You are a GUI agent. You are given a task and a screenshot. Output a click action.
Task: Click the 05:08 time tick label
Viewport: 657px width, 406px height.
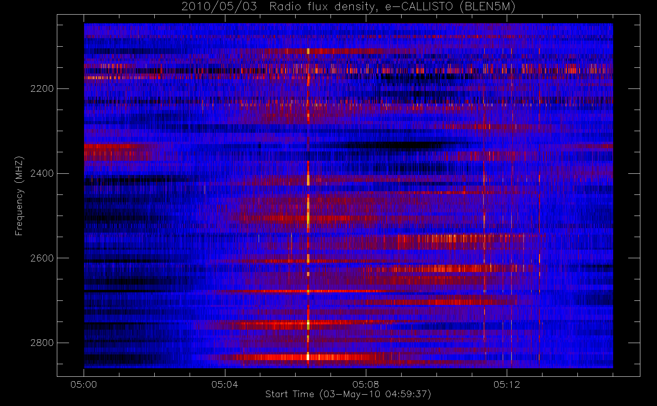(x=366, y=384)
